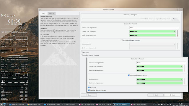The width and height of the screenshot is (189, 106).
Task: Open the 2021-10-17_15-16-17 image task
Action: (x=139, y=105)
